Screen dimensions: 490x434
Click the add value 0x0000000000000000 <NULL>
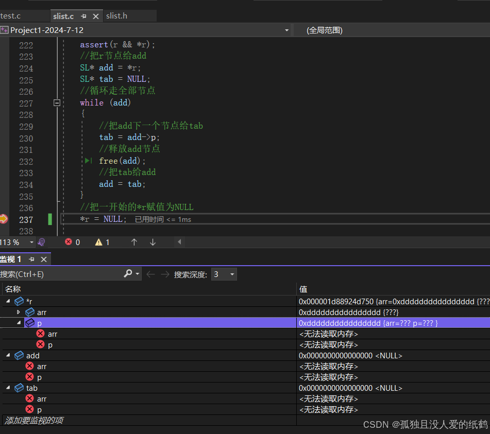350,356
